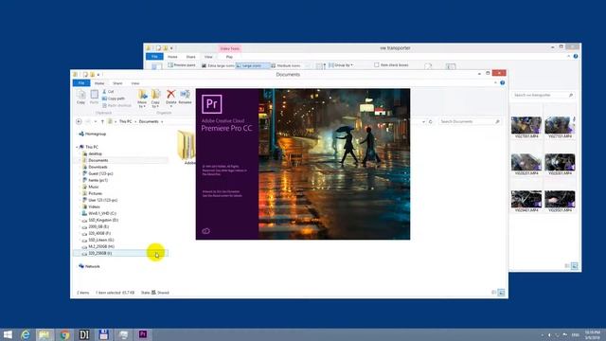The image size is (606, 341).
Task: Open Internet Explorer from the taskbar
Action: point(26,334)
